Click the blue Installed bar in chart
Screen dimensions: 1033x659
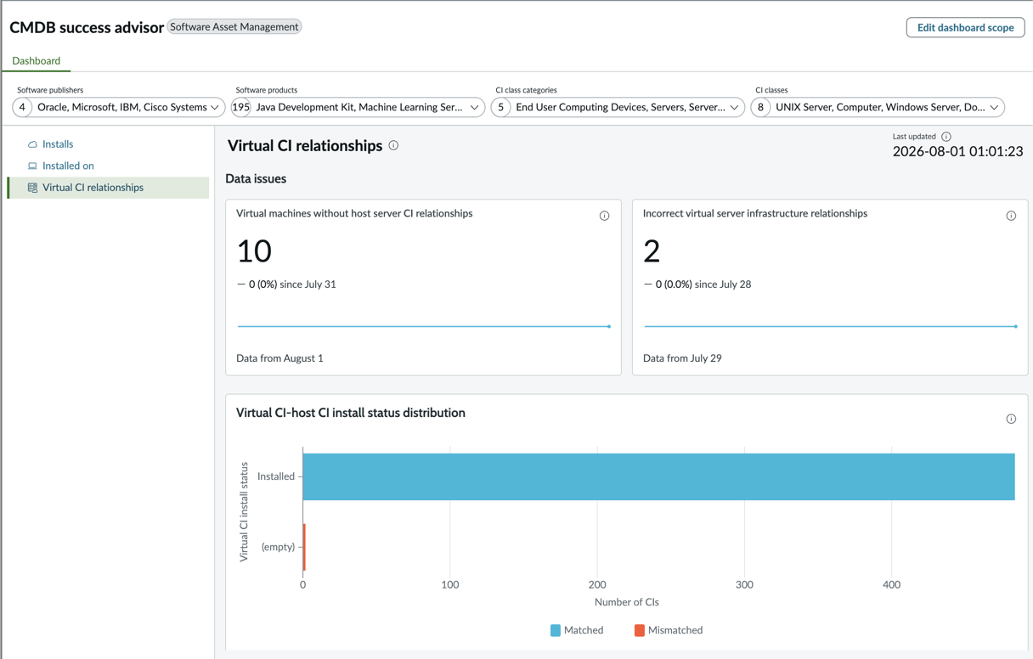(658, 476)
